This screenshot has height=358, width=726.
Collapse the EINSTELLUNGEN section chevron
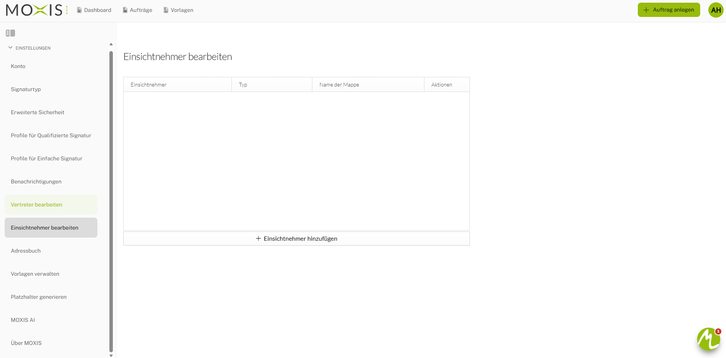(10, 48)
